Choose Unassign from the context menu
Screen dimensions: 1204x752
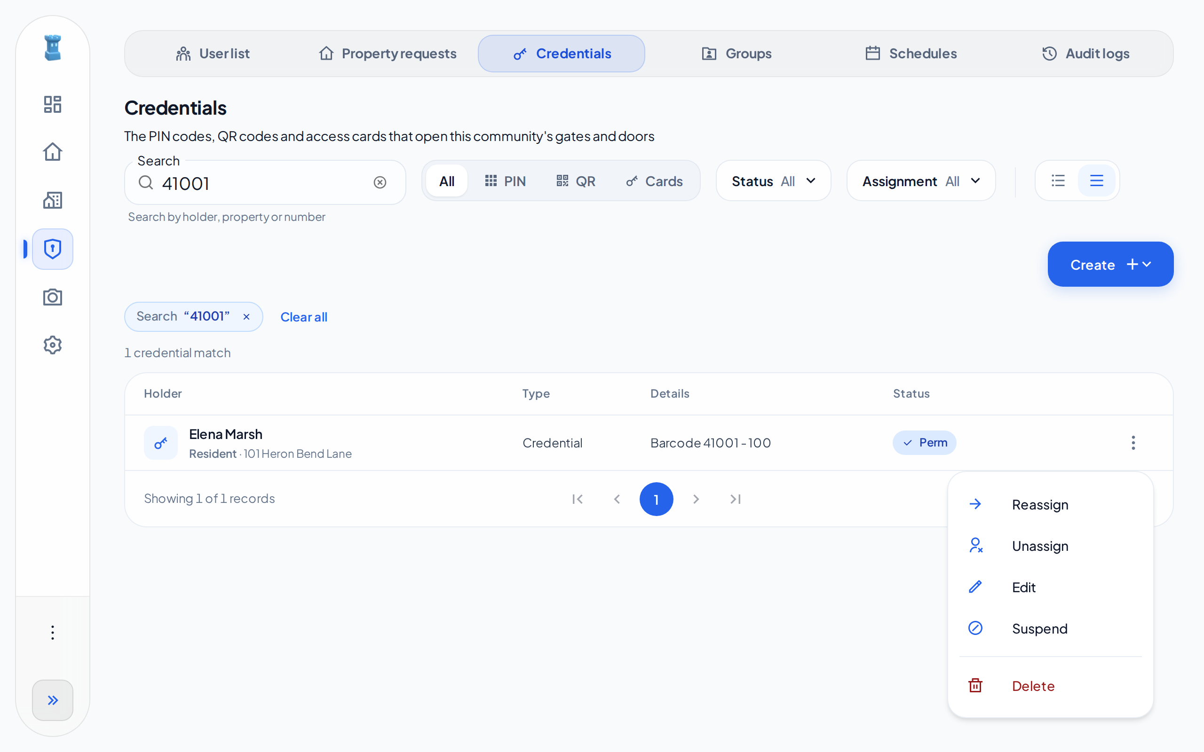(x=1050, y=546)
